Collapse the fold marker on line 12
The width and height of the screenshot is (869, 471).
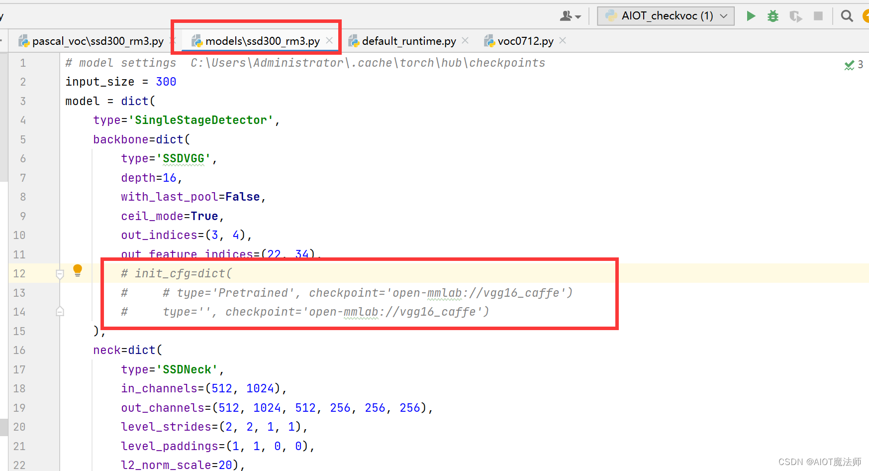(x=60, y=274)
